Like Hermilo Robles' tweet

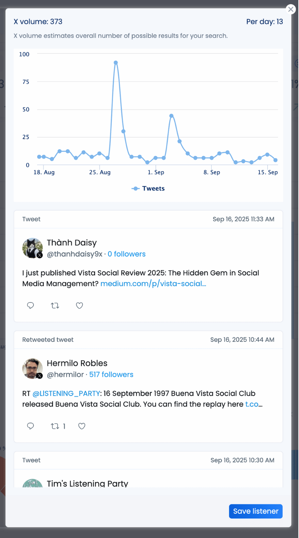point(81,426)
